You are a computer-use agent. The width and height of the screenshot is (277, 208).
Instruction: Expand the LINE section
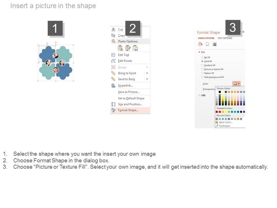[x=199, y=95]
